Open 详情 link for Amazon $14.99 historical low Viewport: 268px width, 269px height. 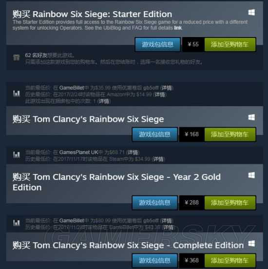[160, 95]
